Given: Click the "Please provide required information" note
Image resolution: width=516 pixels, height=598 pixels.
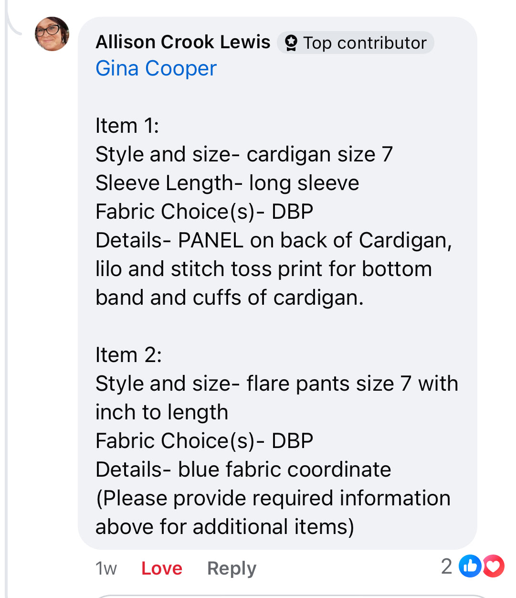Looking at the screenshot, I should (273, 498).
